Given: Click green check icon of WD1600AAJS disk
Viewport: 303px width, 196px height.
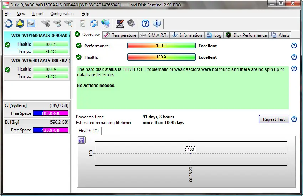Looking at the screenshot, I should click(x=7, y=45).
